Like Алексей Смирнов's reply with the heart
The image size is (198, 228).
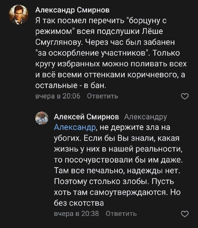pos(184,213)
